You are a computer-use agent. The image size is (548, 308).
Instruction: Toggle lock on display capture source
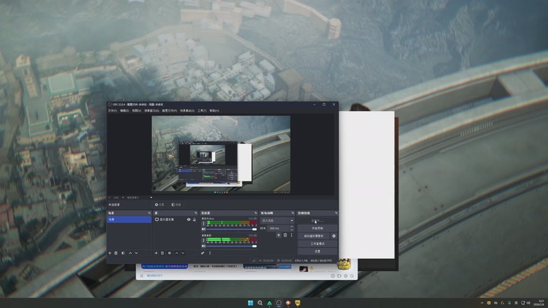pyautogui.click(x=195, y=220)
